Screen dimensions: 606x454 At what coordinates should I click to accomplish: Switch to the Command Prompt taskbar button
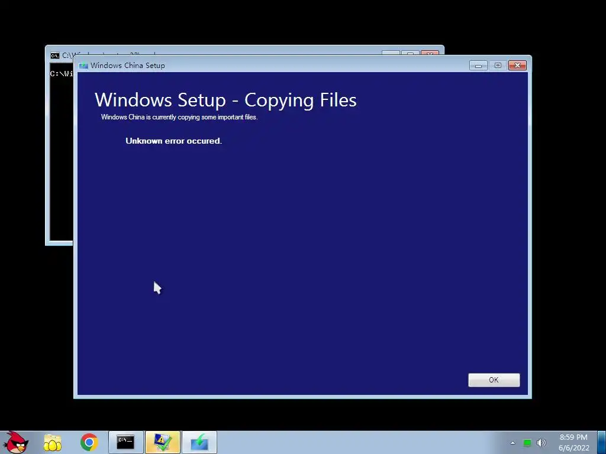[125, 442]
